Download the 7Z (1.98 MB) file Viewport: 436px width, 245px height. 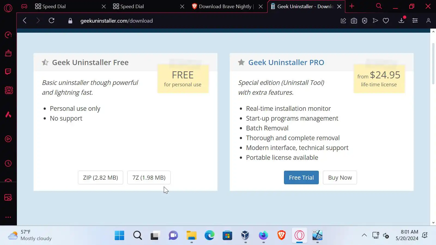149,177
